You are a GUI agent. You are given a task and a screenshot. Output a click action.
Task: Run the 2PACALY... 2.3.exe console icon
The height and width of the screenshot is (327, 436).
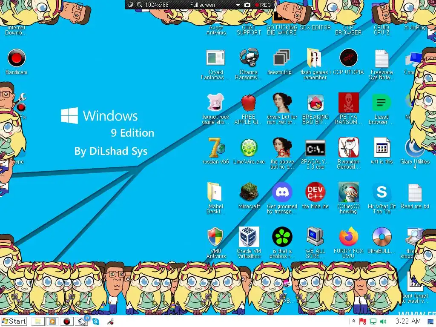click(x=316, y=148)
